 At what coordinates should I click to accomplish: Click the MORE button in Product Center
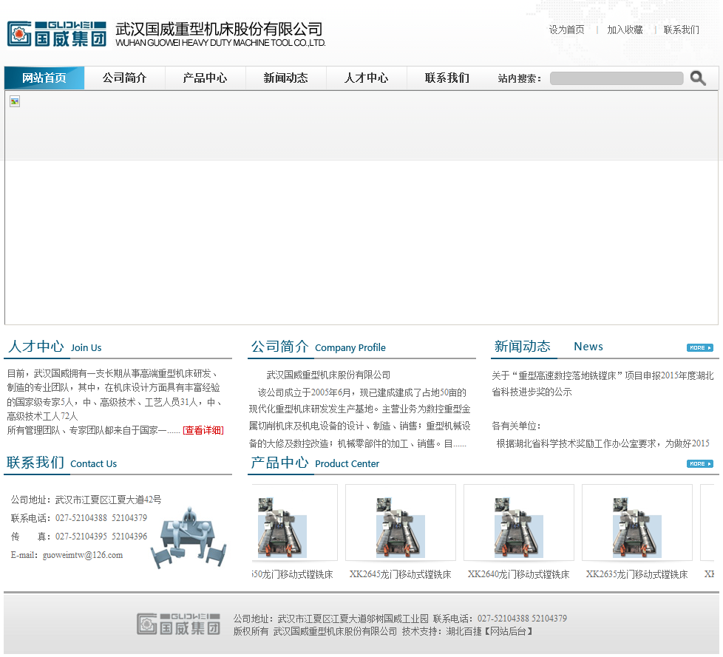click(x=699, y=464)
